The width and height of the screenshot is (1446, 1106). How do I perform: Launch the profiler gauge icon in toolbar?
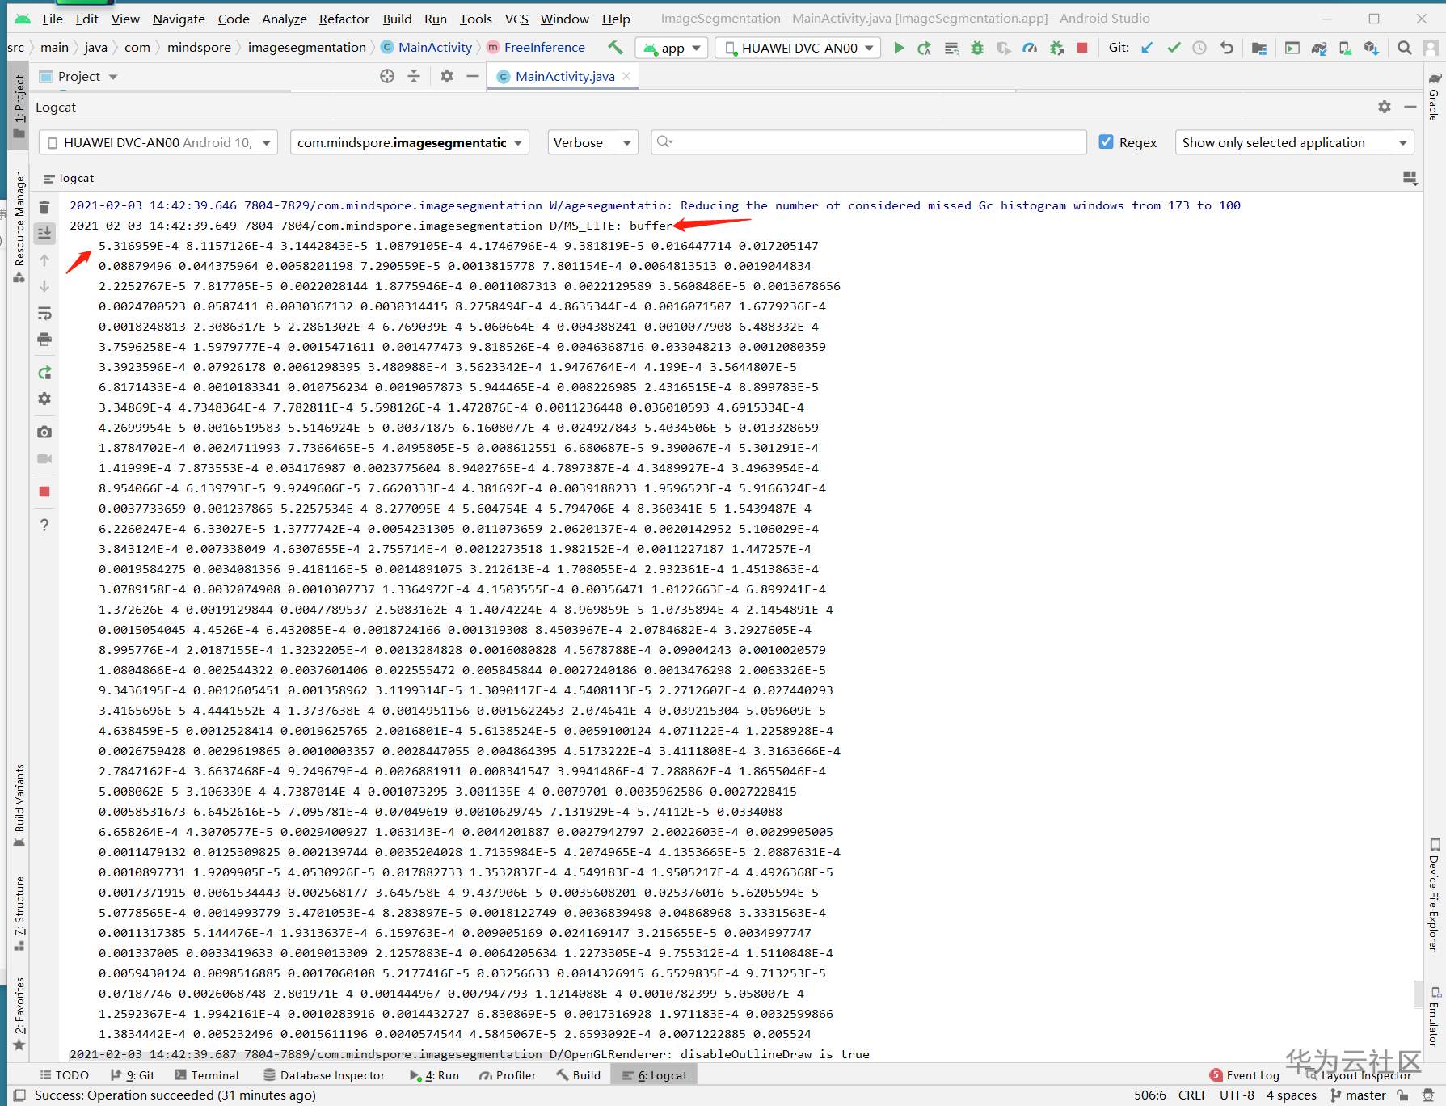pos(1030,48)
